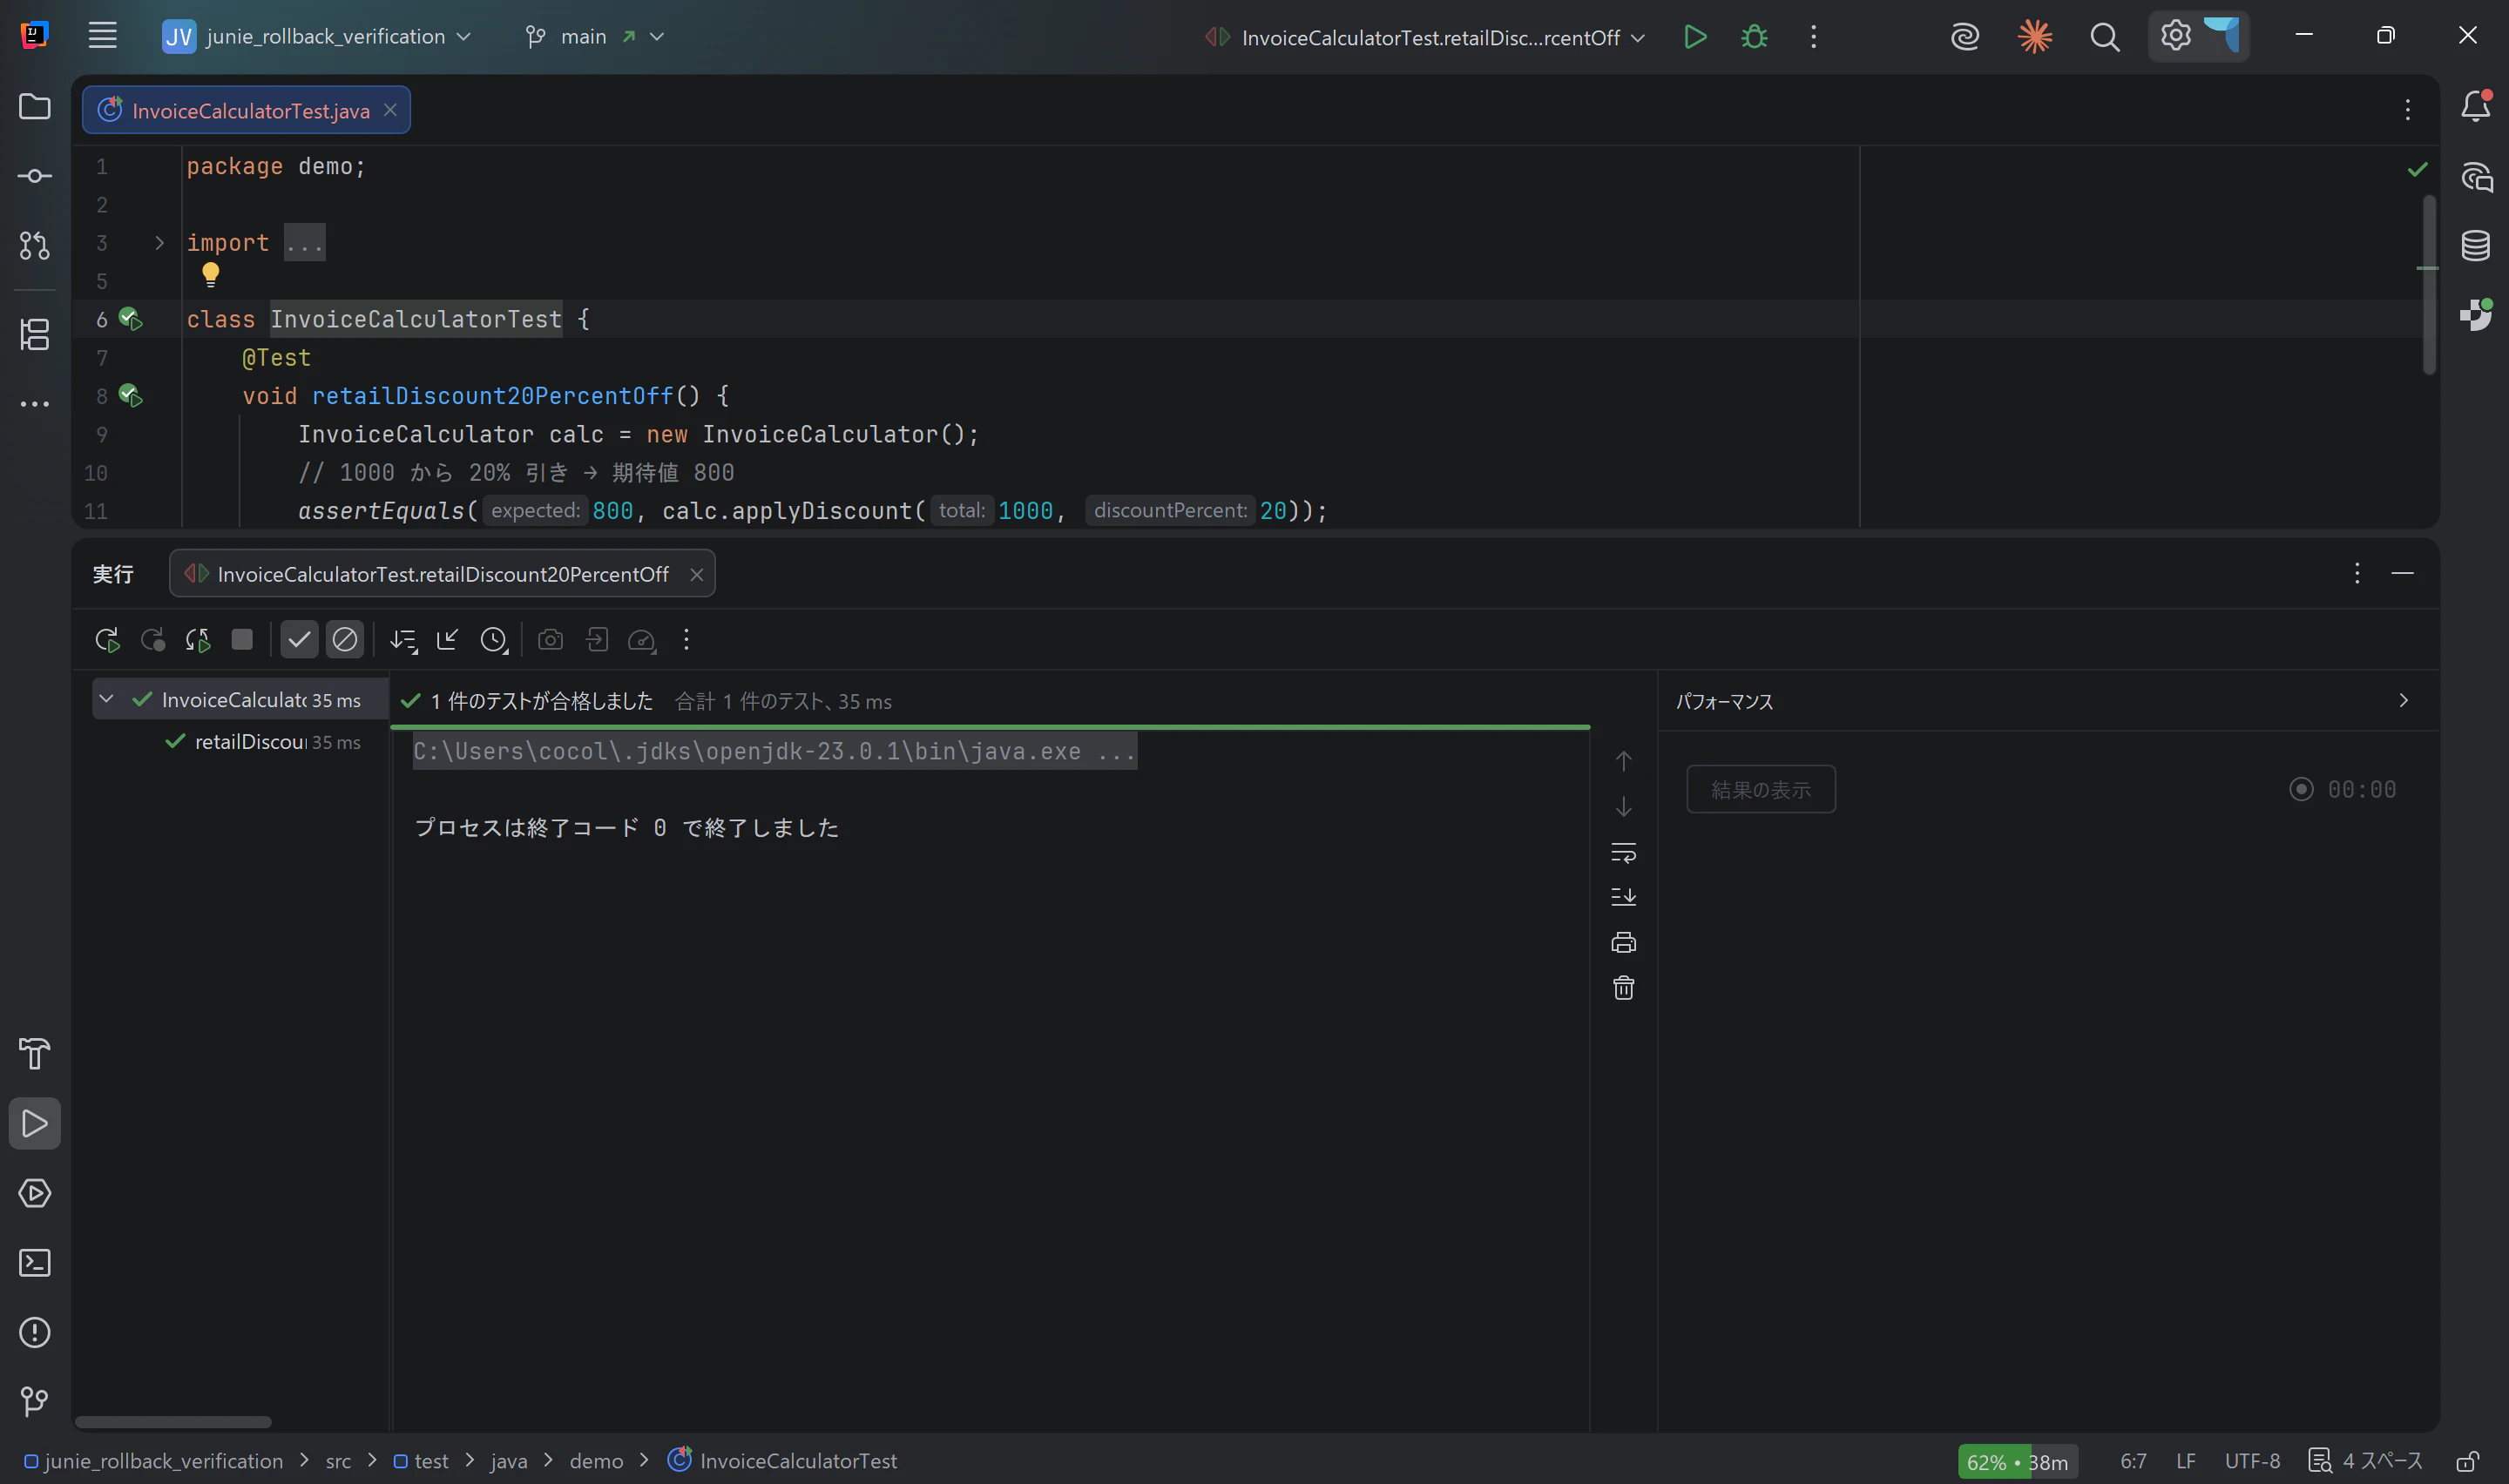
Task: Toggle automatic test rerun
Action: click(x=198, y=640)
